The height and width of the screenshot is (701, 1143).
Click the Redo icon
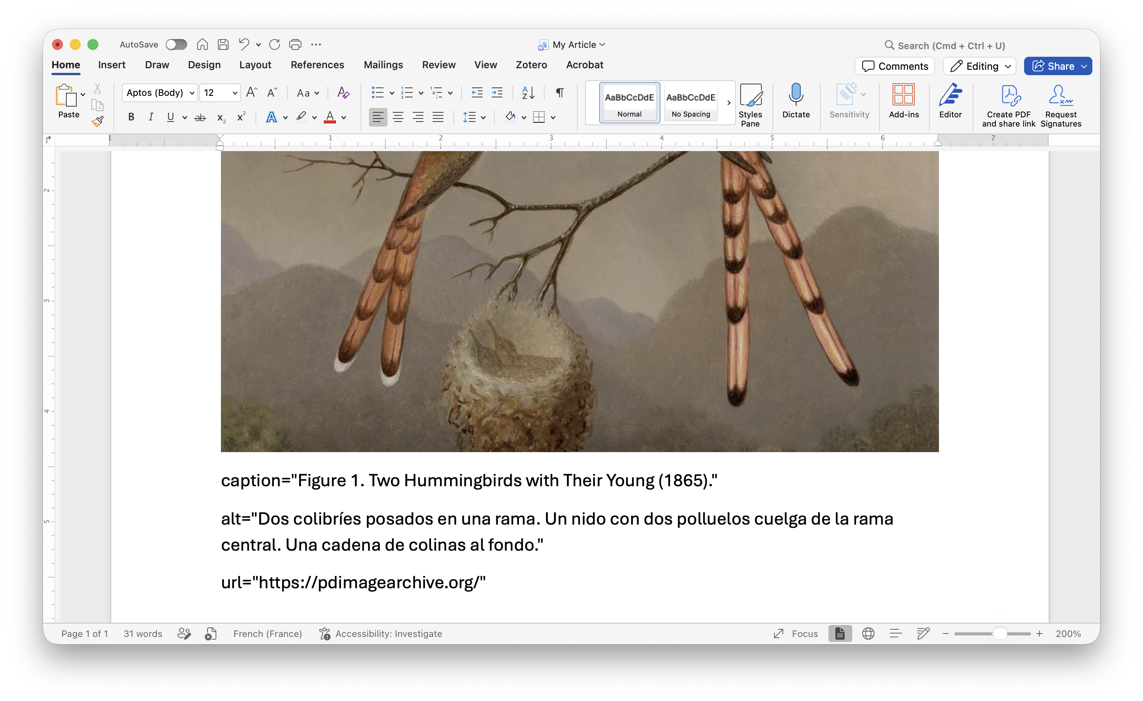tap(274, 44)
